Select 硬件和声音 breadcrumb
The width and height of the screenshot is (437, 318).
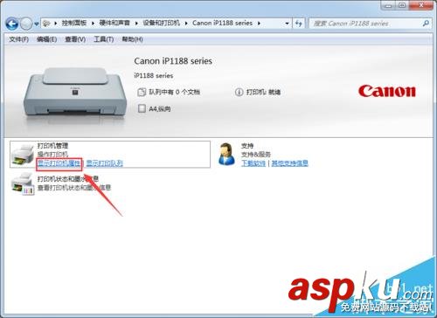114,23
